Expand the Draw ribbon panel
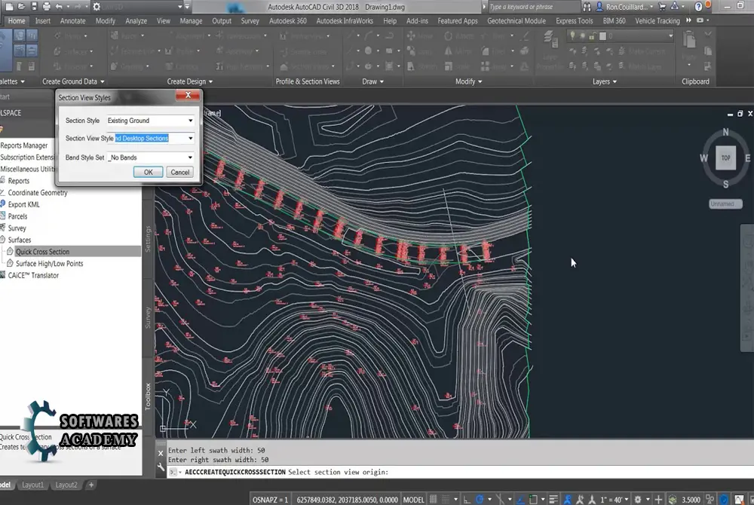Screen dimensions: 754x505 click(372, 81)
